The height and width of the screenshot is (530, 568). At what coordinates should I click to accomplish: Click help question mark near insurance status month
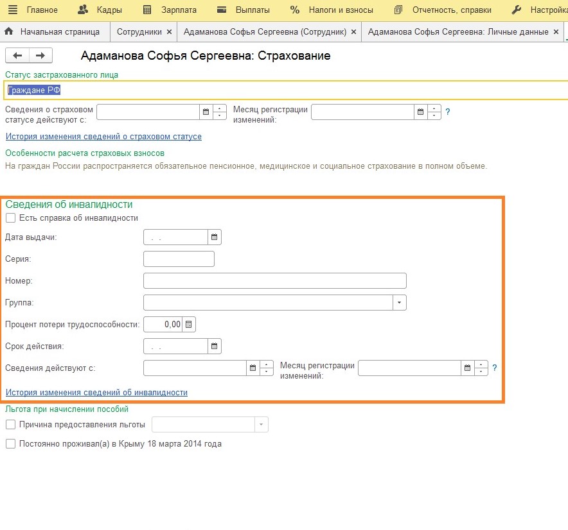point(448,112)
